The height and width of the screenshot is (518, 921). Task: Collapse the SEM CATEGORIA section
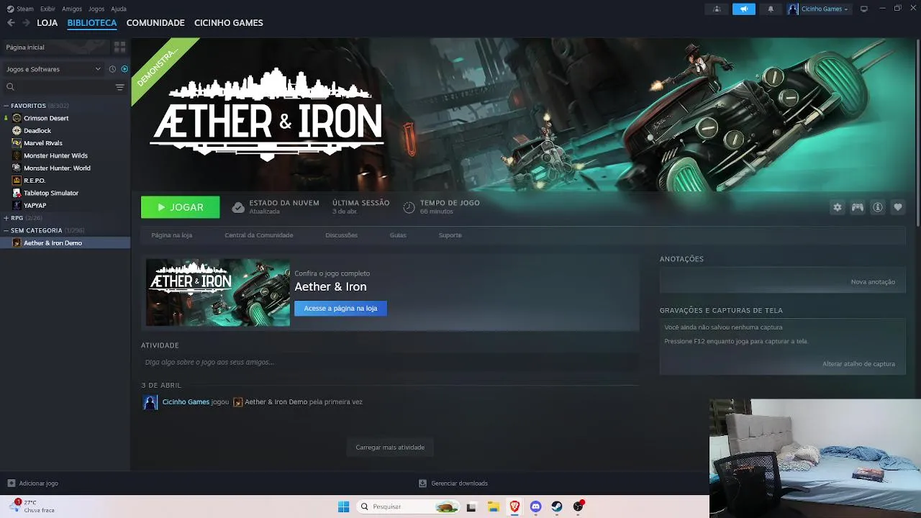[6, 230]
